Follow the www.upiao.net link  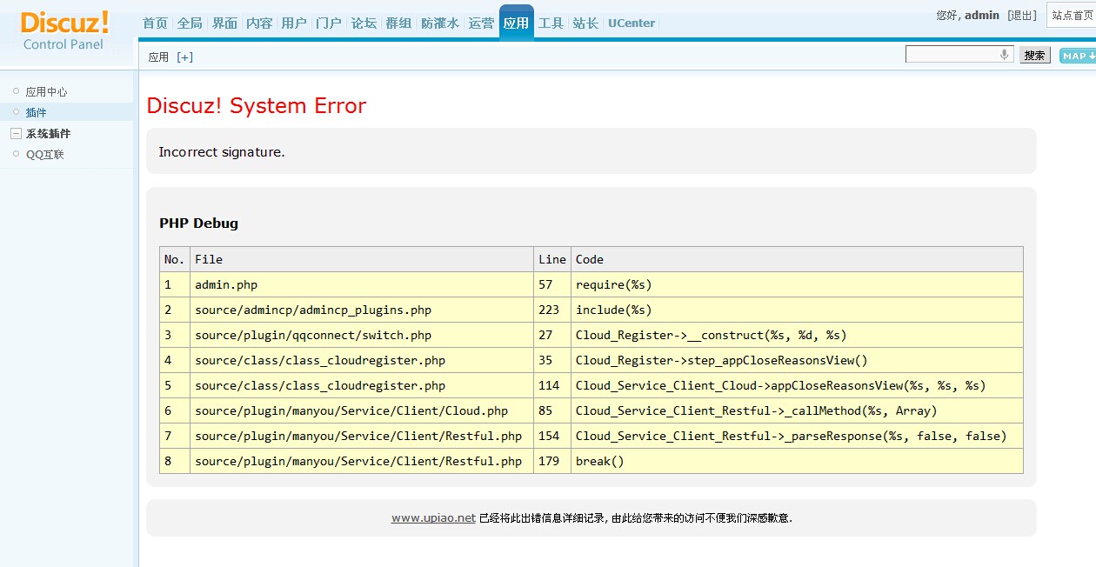tap(433, 518)
